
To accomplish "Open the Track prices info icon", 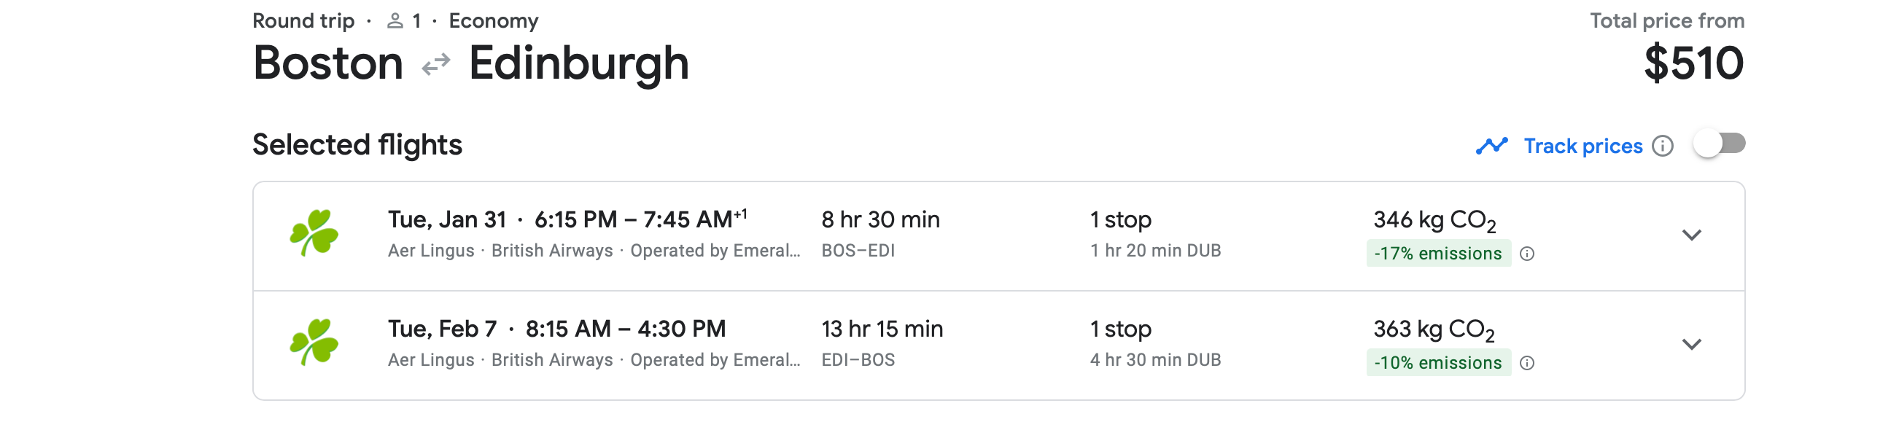I will tap(1663, 146).
